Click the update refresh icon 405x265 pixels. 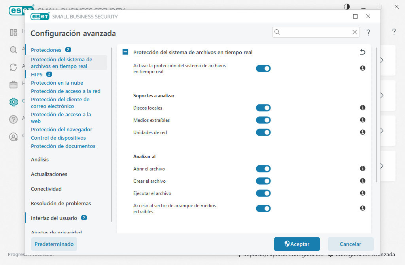click(x=13, y=67)
